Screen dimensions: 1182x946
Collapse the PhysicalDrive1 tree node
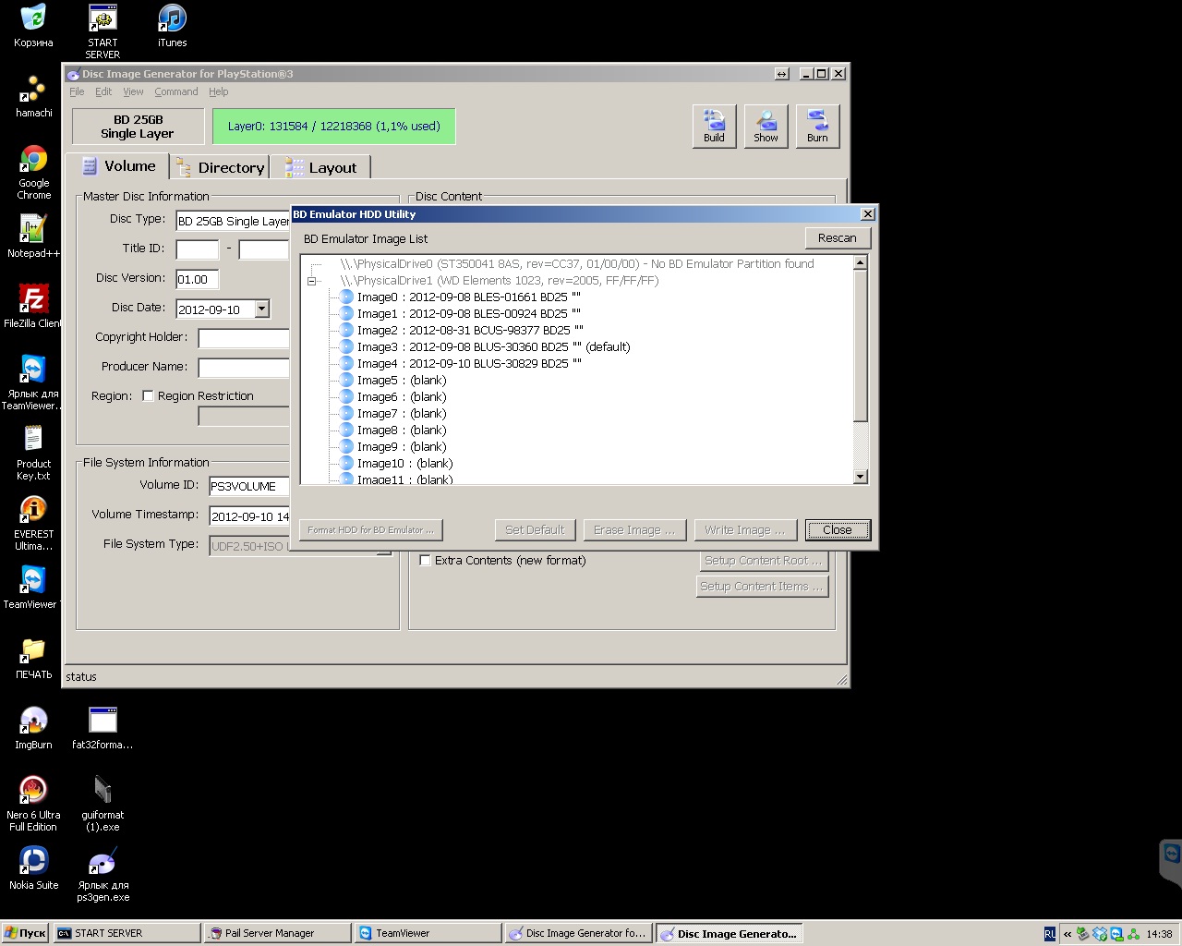[x=312, y=281]
